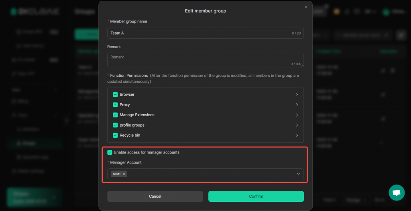
Task: Open the live chat support bubble
Action: click(397, 193)
